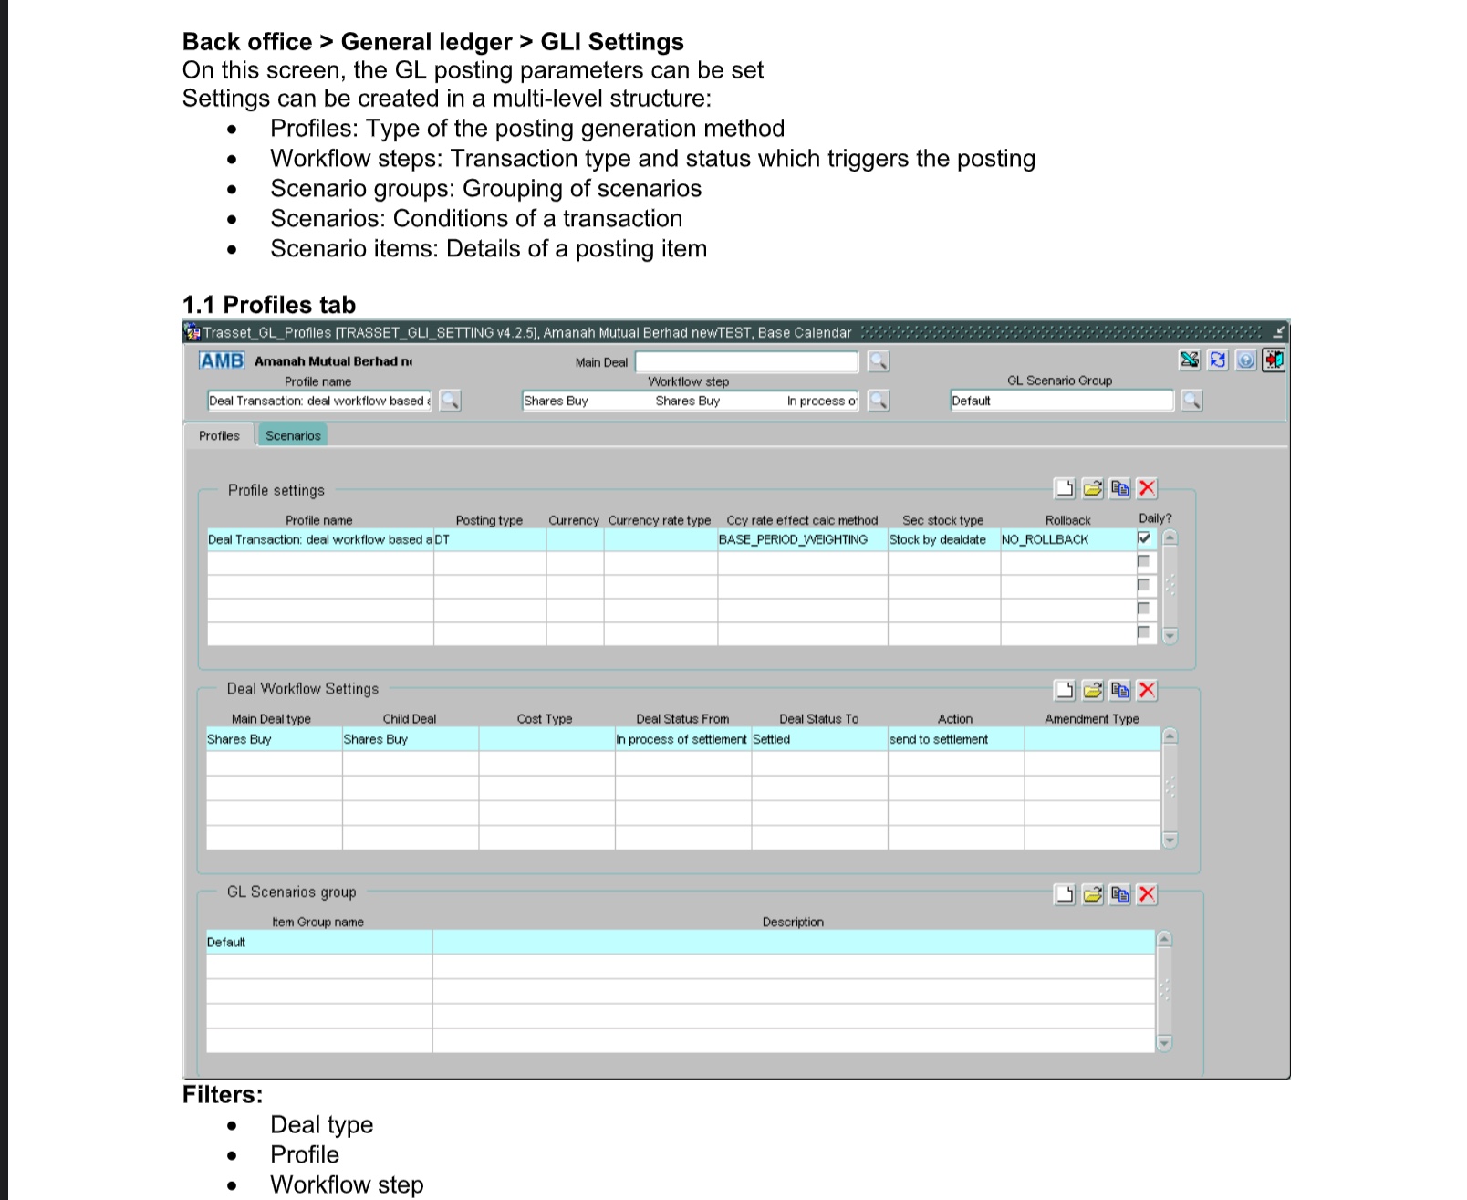Click Workflow step field showing In process
The image size is (1467, 1200).
click(x=821, y=401)
